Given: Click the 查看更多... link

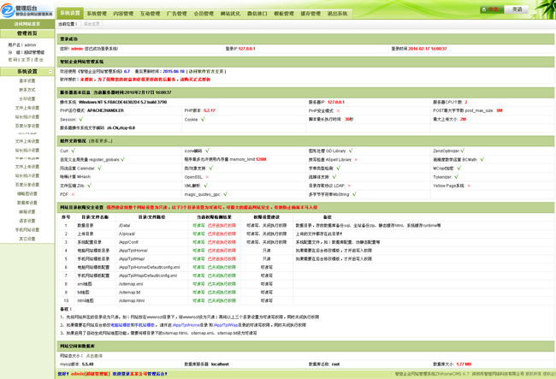Looking at the screenshot, I should (x=101, y=141).
